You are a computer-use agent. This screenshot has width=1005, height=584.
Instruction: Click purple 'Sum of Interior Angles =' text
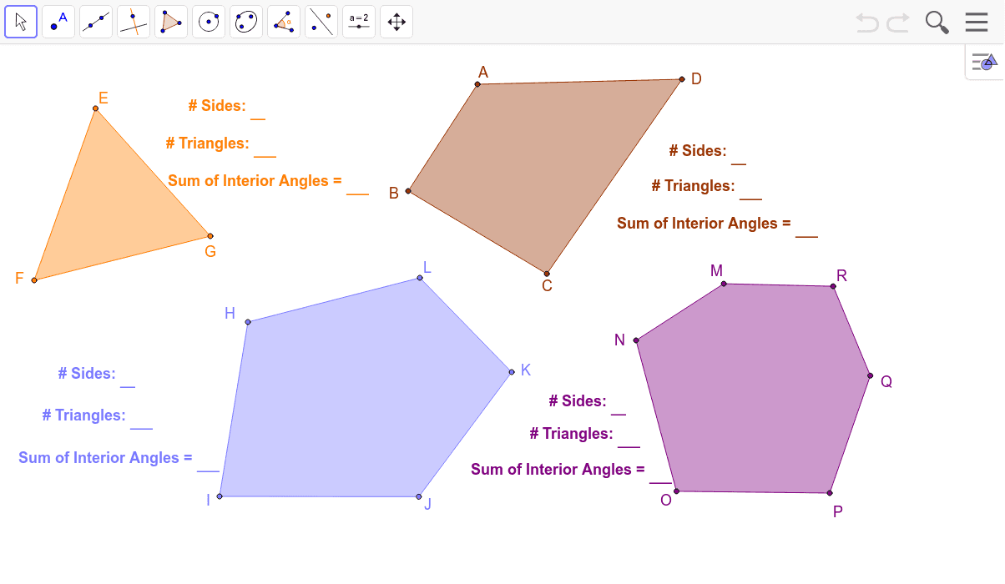click(558, 470)
